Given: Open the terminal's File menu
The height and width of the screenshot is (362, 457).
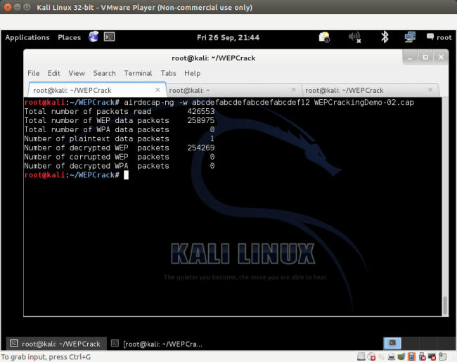Looking at the screenshot, I should point(33,73).
